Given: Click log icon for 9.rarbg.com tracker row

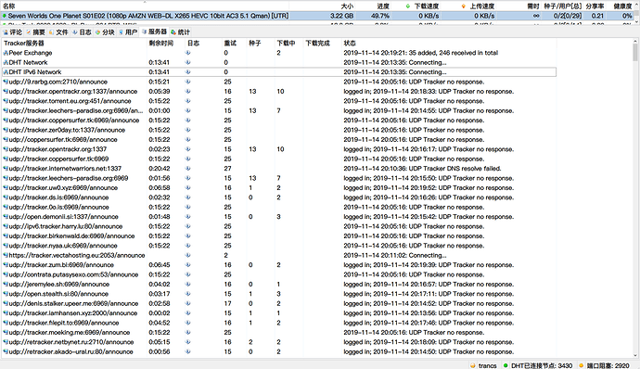Looking at the screenshot, I should coord(188,82).
